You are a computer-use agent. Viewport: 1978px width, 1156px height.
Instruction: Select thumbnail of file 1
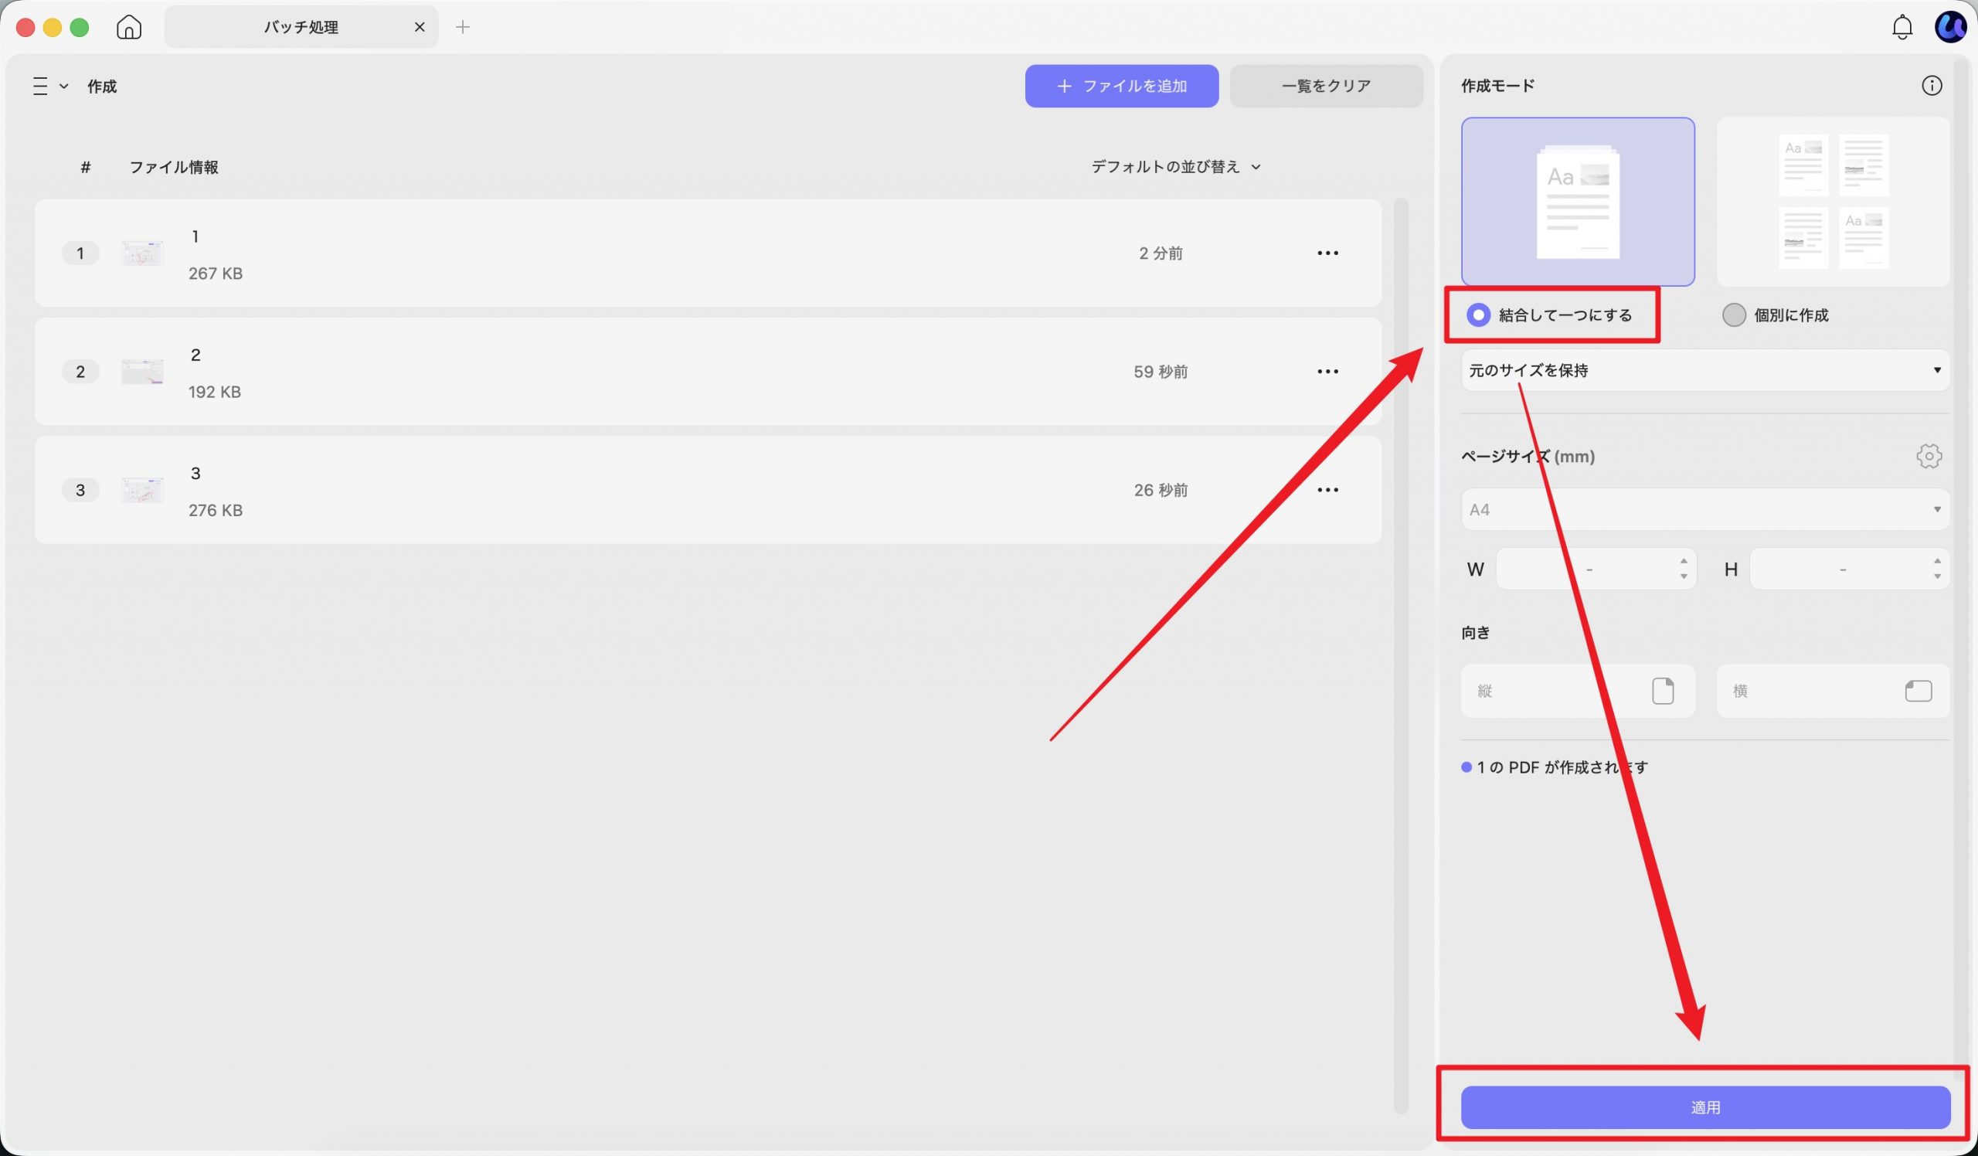point(142,253)
